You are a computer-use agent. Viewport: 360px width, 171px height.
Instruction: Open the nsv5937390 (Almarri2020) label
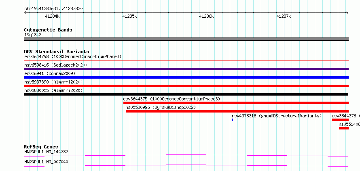(53, 82)
